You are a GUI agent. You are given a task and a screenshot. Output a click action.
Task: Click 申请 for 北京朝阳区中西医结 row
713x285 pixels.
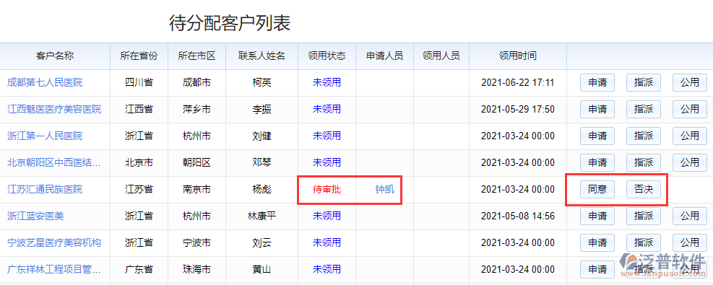(597, 162)
